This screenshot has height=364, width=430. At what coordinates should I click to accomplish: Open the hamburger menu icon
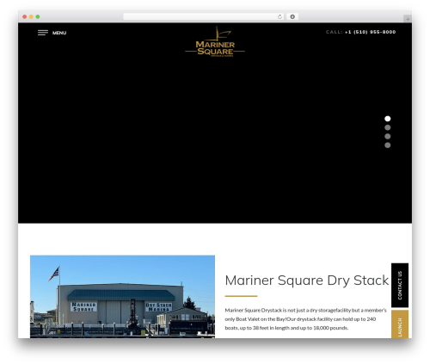(43, 33)
